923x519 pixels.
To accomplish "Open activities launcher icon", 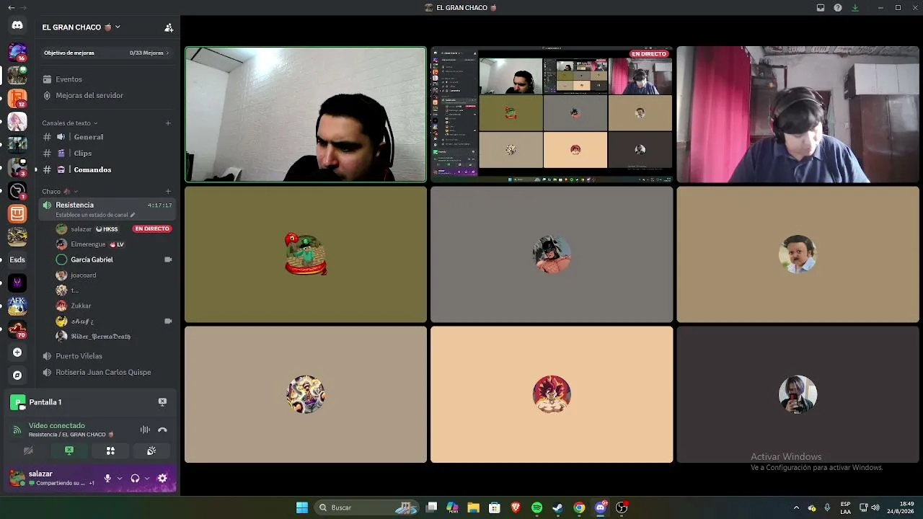I will (x=110, y=451).
